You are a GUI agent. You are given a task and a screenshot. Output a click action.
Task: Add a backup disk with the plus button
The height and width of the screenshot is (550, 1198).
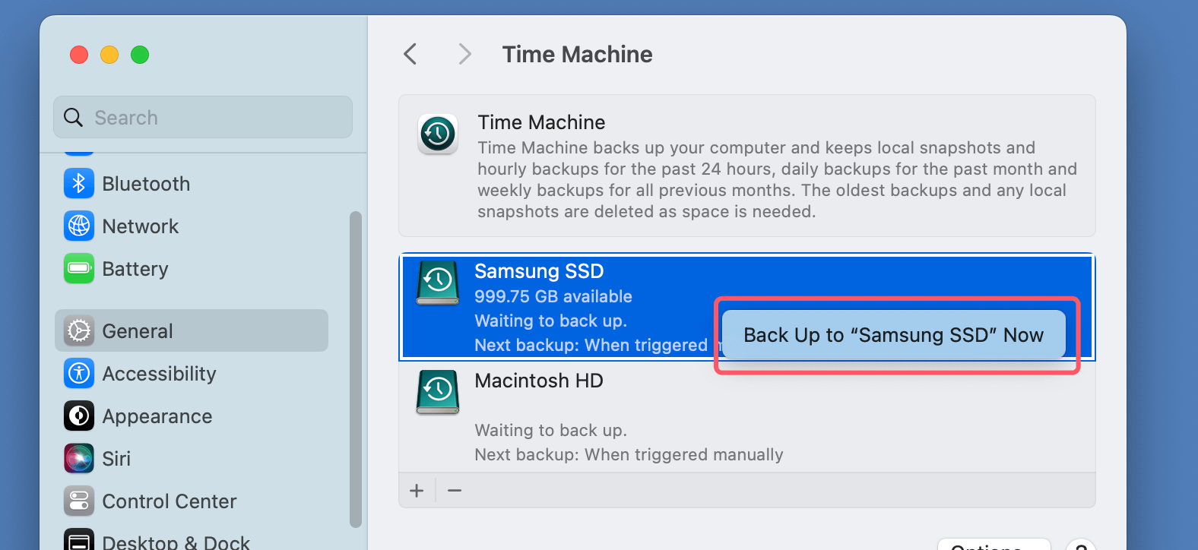tap(417, 490)
